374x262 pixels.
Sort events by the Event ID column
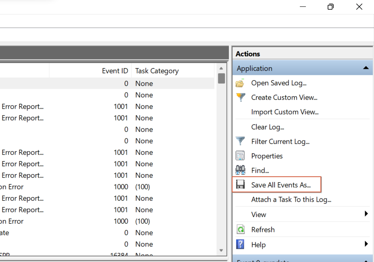tap(115, 70)
